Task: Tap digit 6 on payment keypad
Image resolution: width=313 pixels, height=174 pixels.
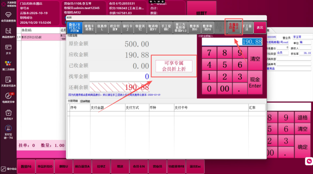Action: point(240,65)
